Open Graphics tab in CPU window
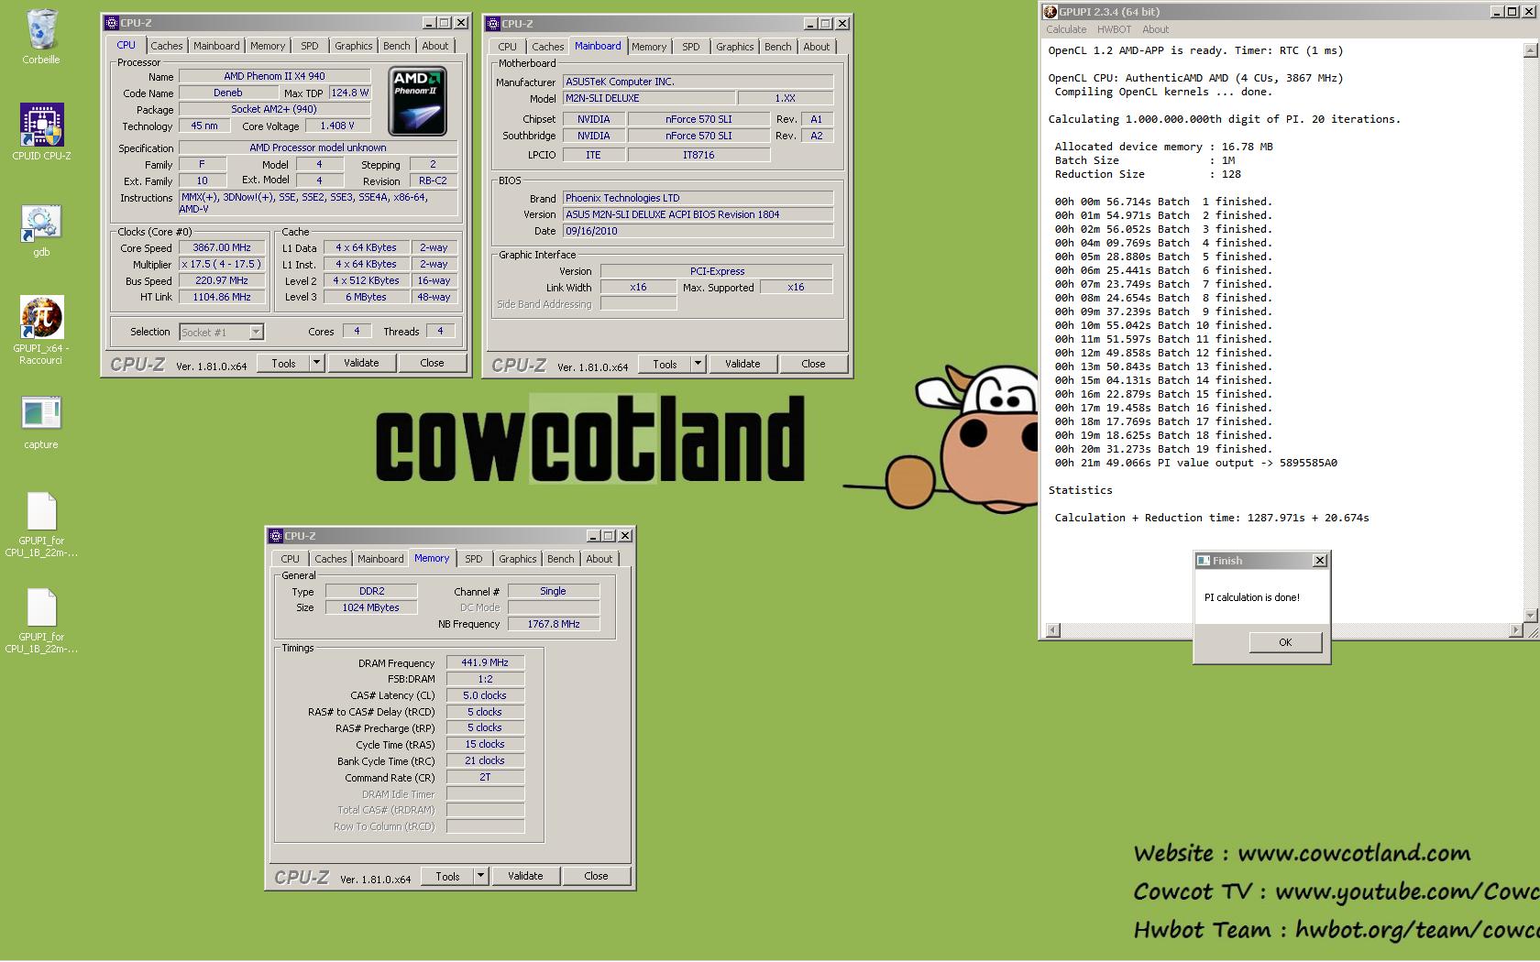 pyautogui.click(x=353, y=46)
